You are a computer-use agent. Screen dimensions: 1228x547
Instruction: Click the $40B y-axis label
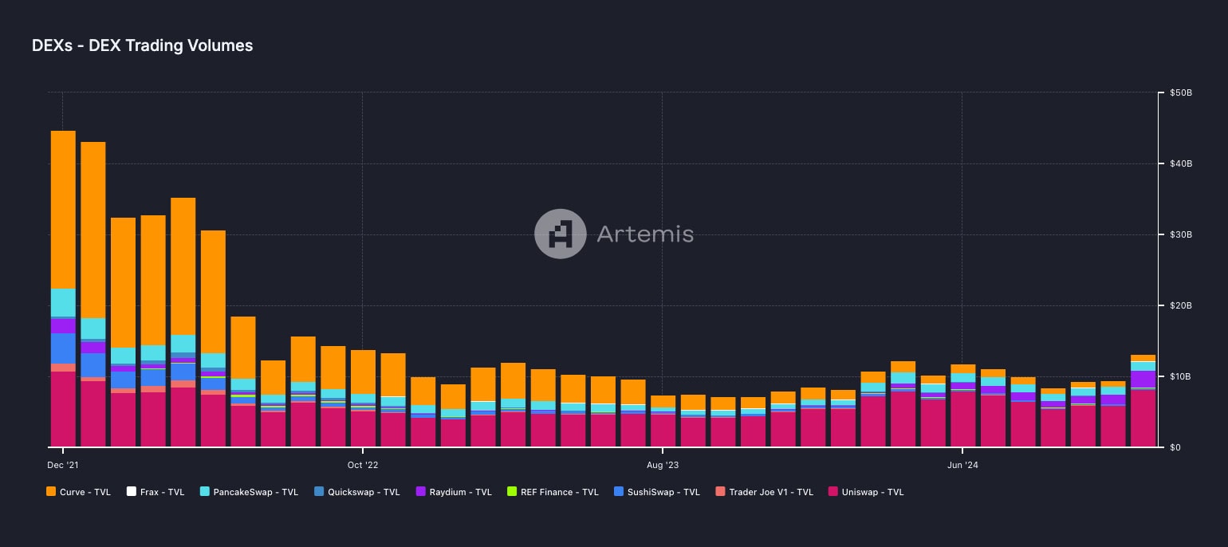1181,163
